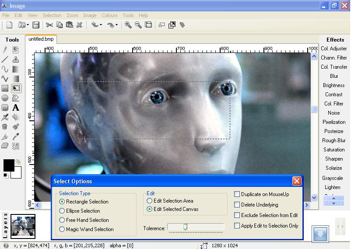Choose Rectangle Selection radio button
The height and width of the screenshot is (249, 351).
click(x=62, y=202)
